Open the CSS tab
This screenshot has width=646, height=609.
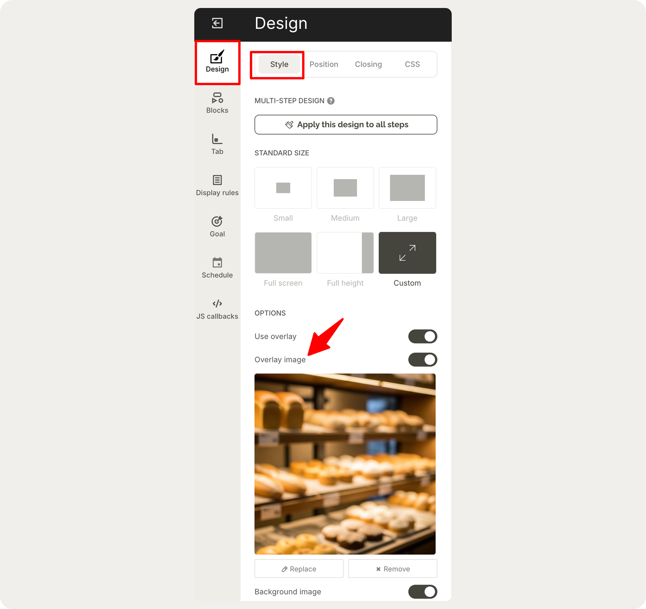coord(412,64)
